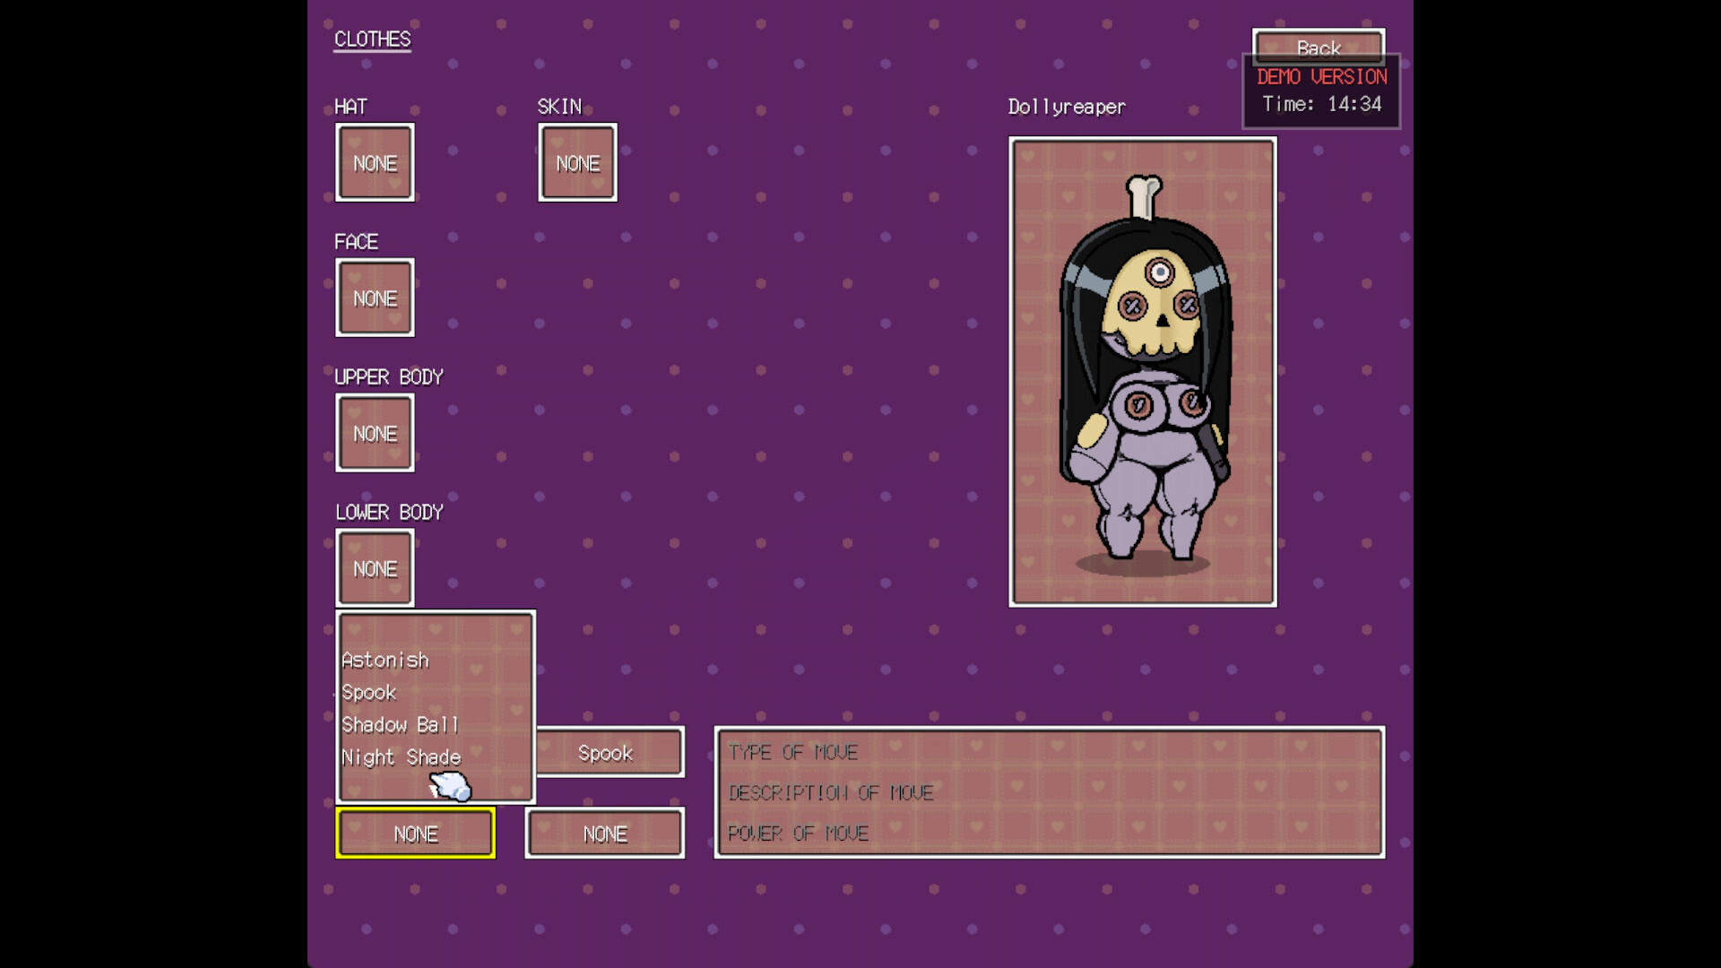Click the Dollyreaper character portrait
The height and width of the screenshot is (968, 1721).
point(1142,372)
